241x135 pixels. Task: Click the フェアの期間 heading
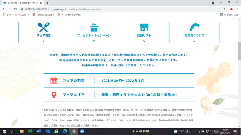point(73,81)
